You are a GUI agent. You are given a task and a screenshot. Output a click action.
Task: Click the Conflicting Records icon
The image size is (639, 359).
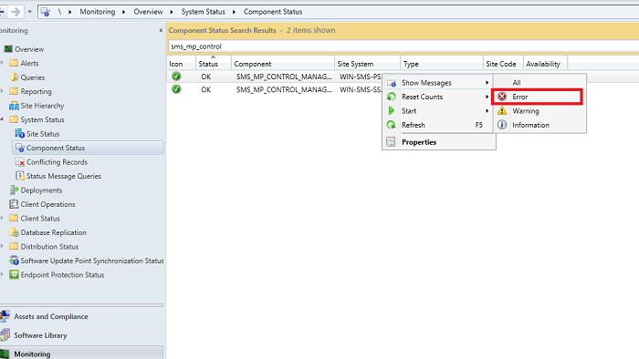19,162
